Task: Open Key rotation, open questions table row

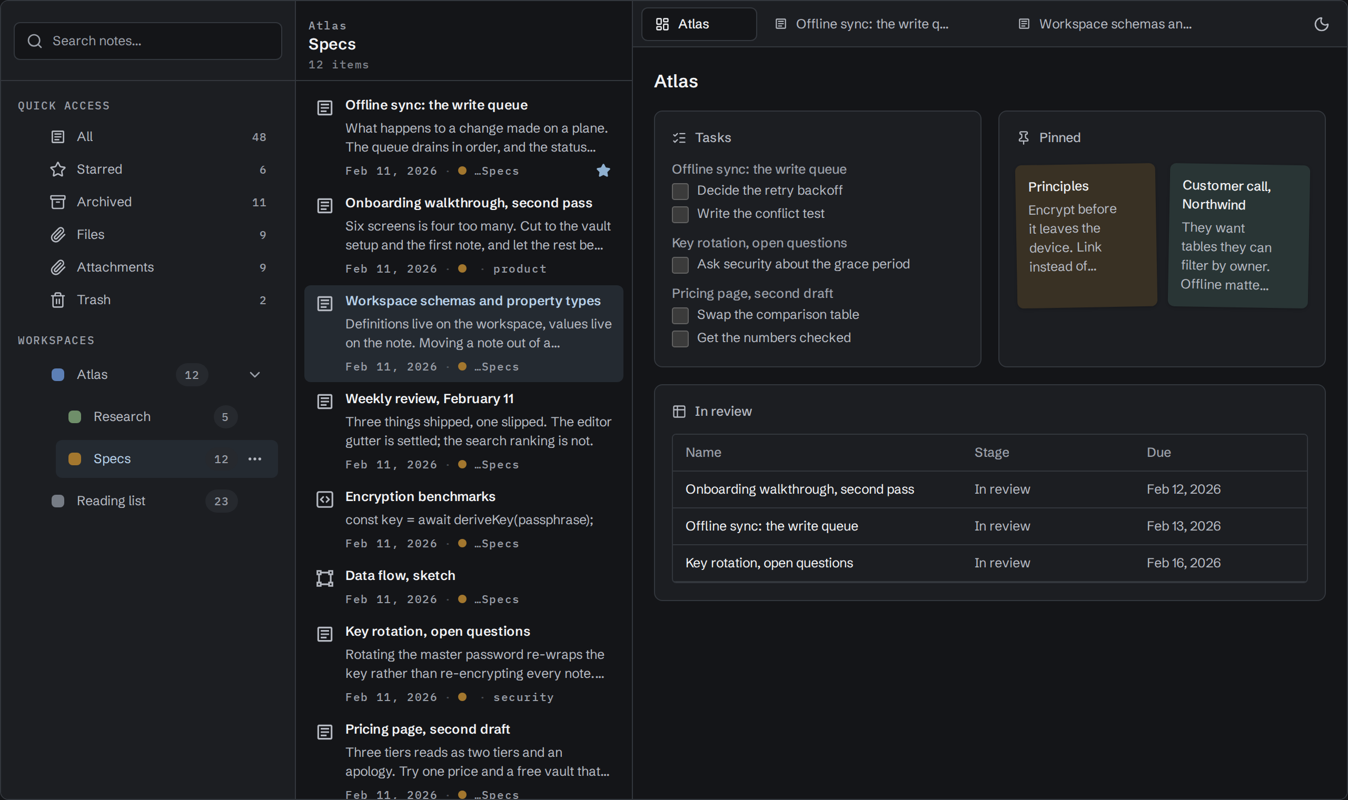Action: [989, 563]
